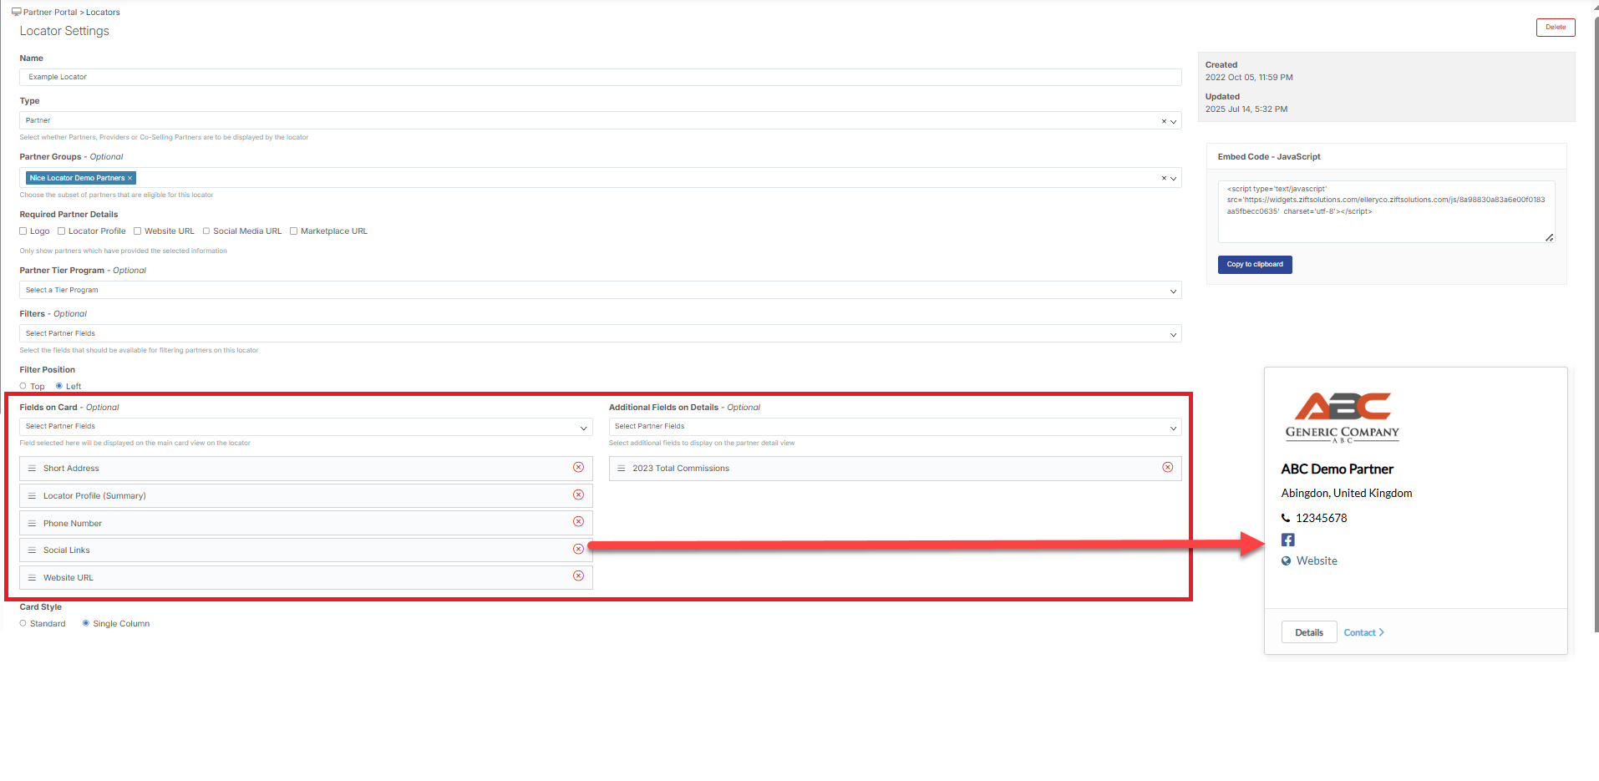Viewport: 1599px width, 781px height.
Task: Go to Partner Portal breadcrumb
Action: pyautogui.click(x=50, y=13)
